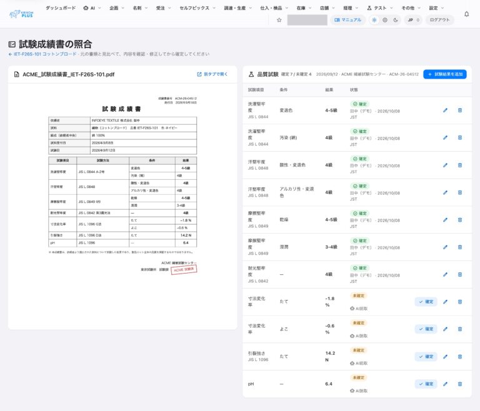This screenshot has width=480, height=411.
Task: Edit the 洗濯堅牢度 汚染(綿) row
Action: (x=445, y=137)
